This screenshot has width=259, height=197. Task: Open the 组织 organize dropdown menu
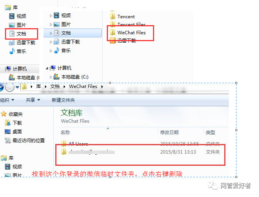(x=7, y=100)
